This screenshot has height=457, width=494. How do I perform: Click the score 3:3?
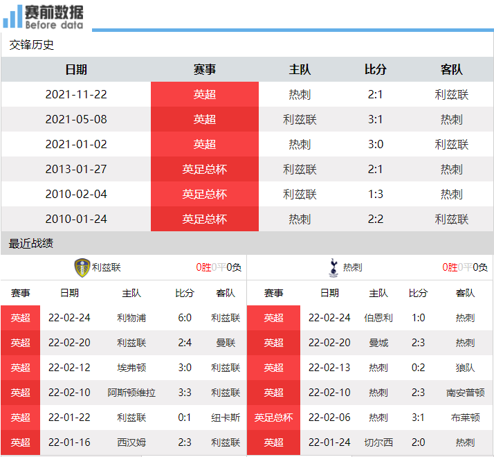[185, 393]
